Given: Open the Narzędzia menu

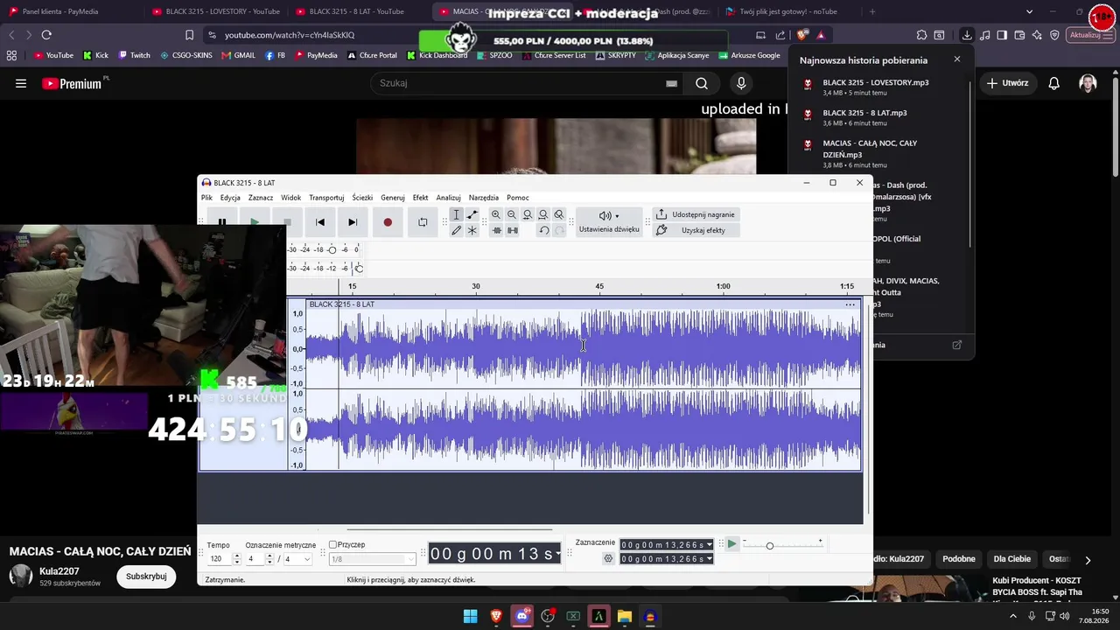Looking at the screenshot, I should (484, 198).
